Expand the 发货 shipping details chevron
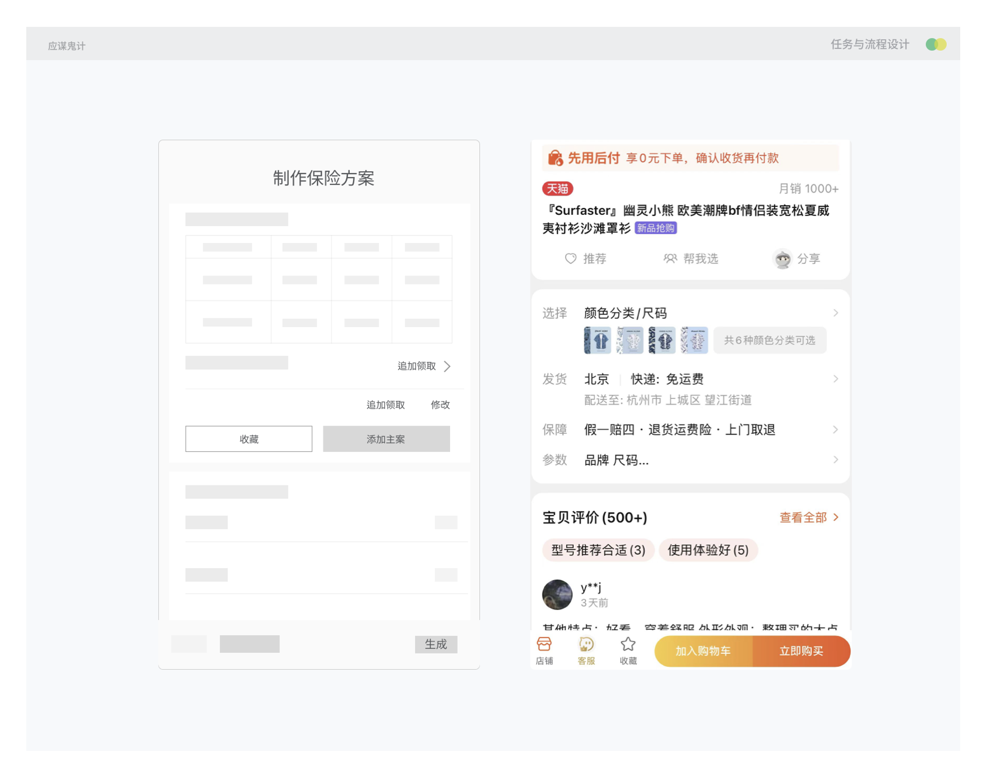The width and height of the screenshot is (990, 765). coord(835,379)
